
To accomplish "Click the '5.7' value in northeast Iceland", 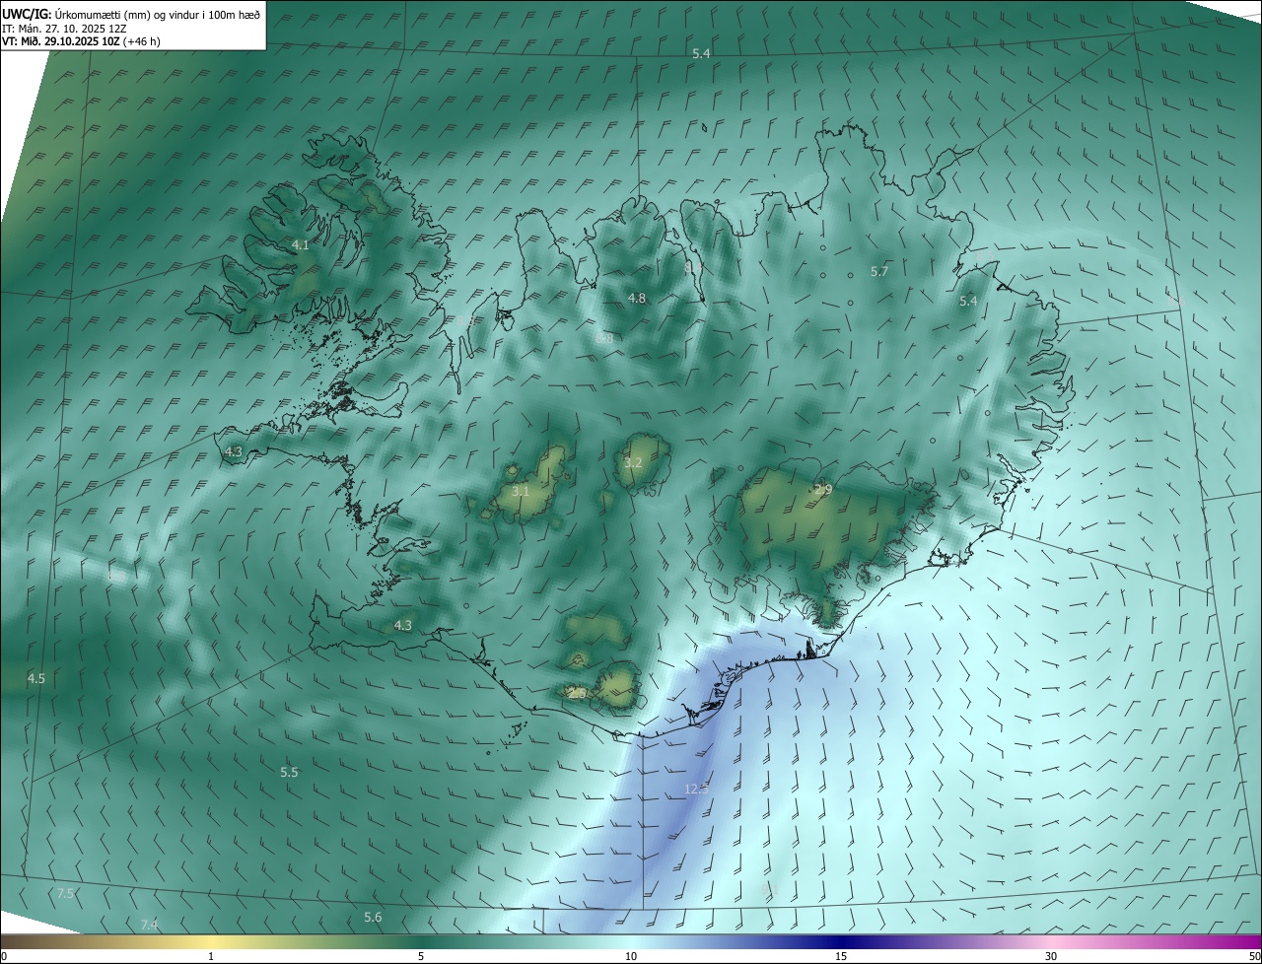I will 879,271.
